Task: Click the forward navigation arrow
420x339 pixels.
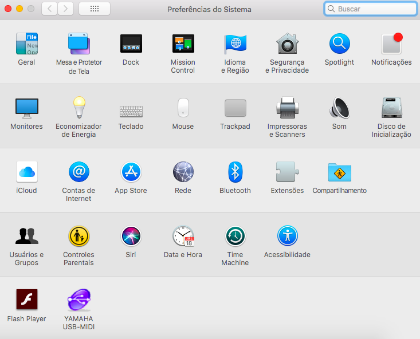Action: [x=66, y=9]
